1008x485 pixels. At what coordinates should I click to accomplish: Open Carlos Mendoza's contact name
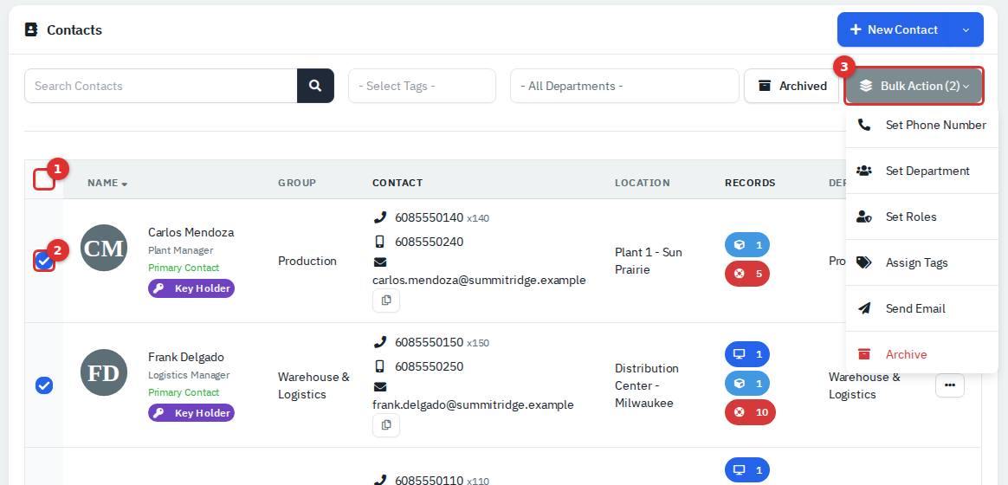(x=191, y=232)
